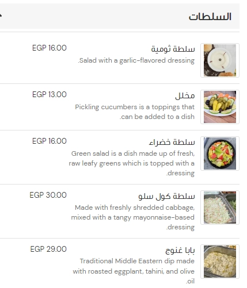Screen dimensions: 247x288
Task: Click the EGP 29.00 baba ghanoush price
Action: (x=48, y=249)
